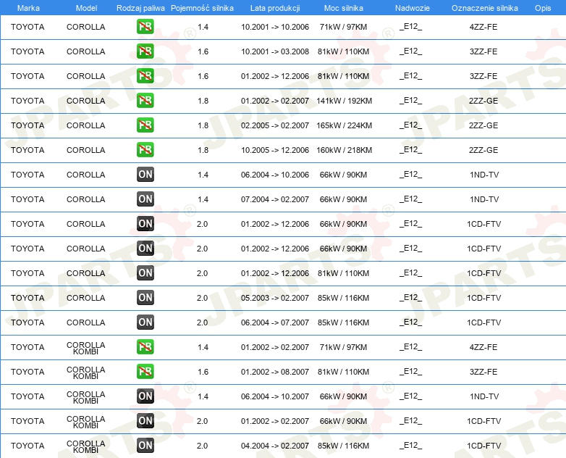Click the ON icon in the 06.2004 -> 07.2007 row
The image size is (566, 458).
point(145,322)
